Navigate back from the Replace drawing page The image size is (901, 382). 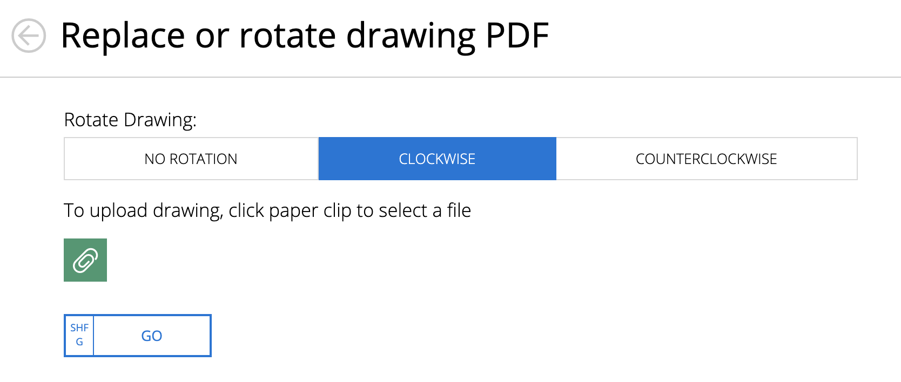[x=29, y=36]
